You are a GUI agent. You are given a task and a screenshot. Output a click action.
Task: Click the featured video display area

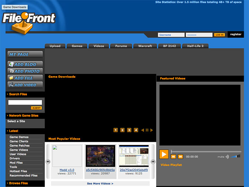click(x=200, y=115)
